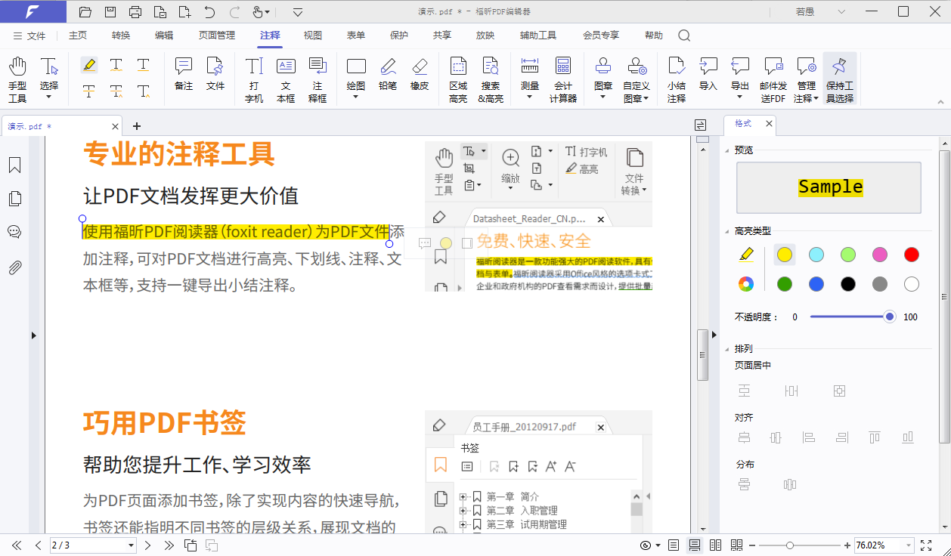This screenshot has height=556, width=951.
Task: Switch to continuous page view mode
Action: click(x=695, y=545)
